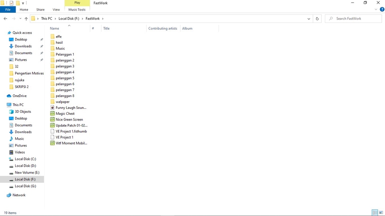
Task: Go up one folder level
Action: tap(26, 19)
